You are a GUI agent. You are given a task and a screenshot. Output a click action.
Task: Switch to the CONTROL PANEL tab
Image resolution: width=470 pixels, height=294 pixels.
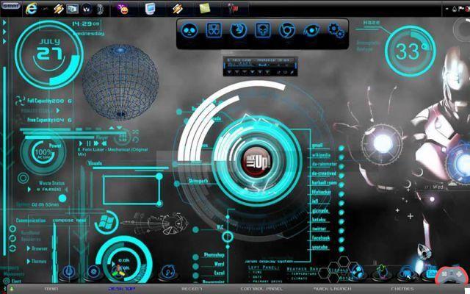click(x=261, y=289)
